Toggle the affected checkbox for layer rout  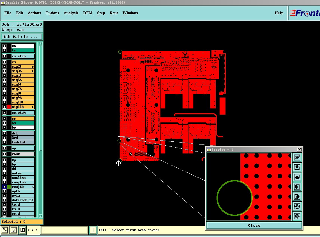[4, 154]
